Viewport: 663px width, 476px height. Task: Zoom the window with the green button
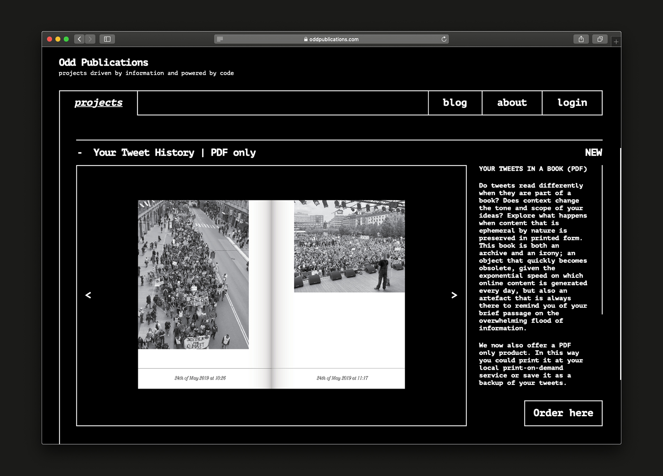tap(66, 39)
